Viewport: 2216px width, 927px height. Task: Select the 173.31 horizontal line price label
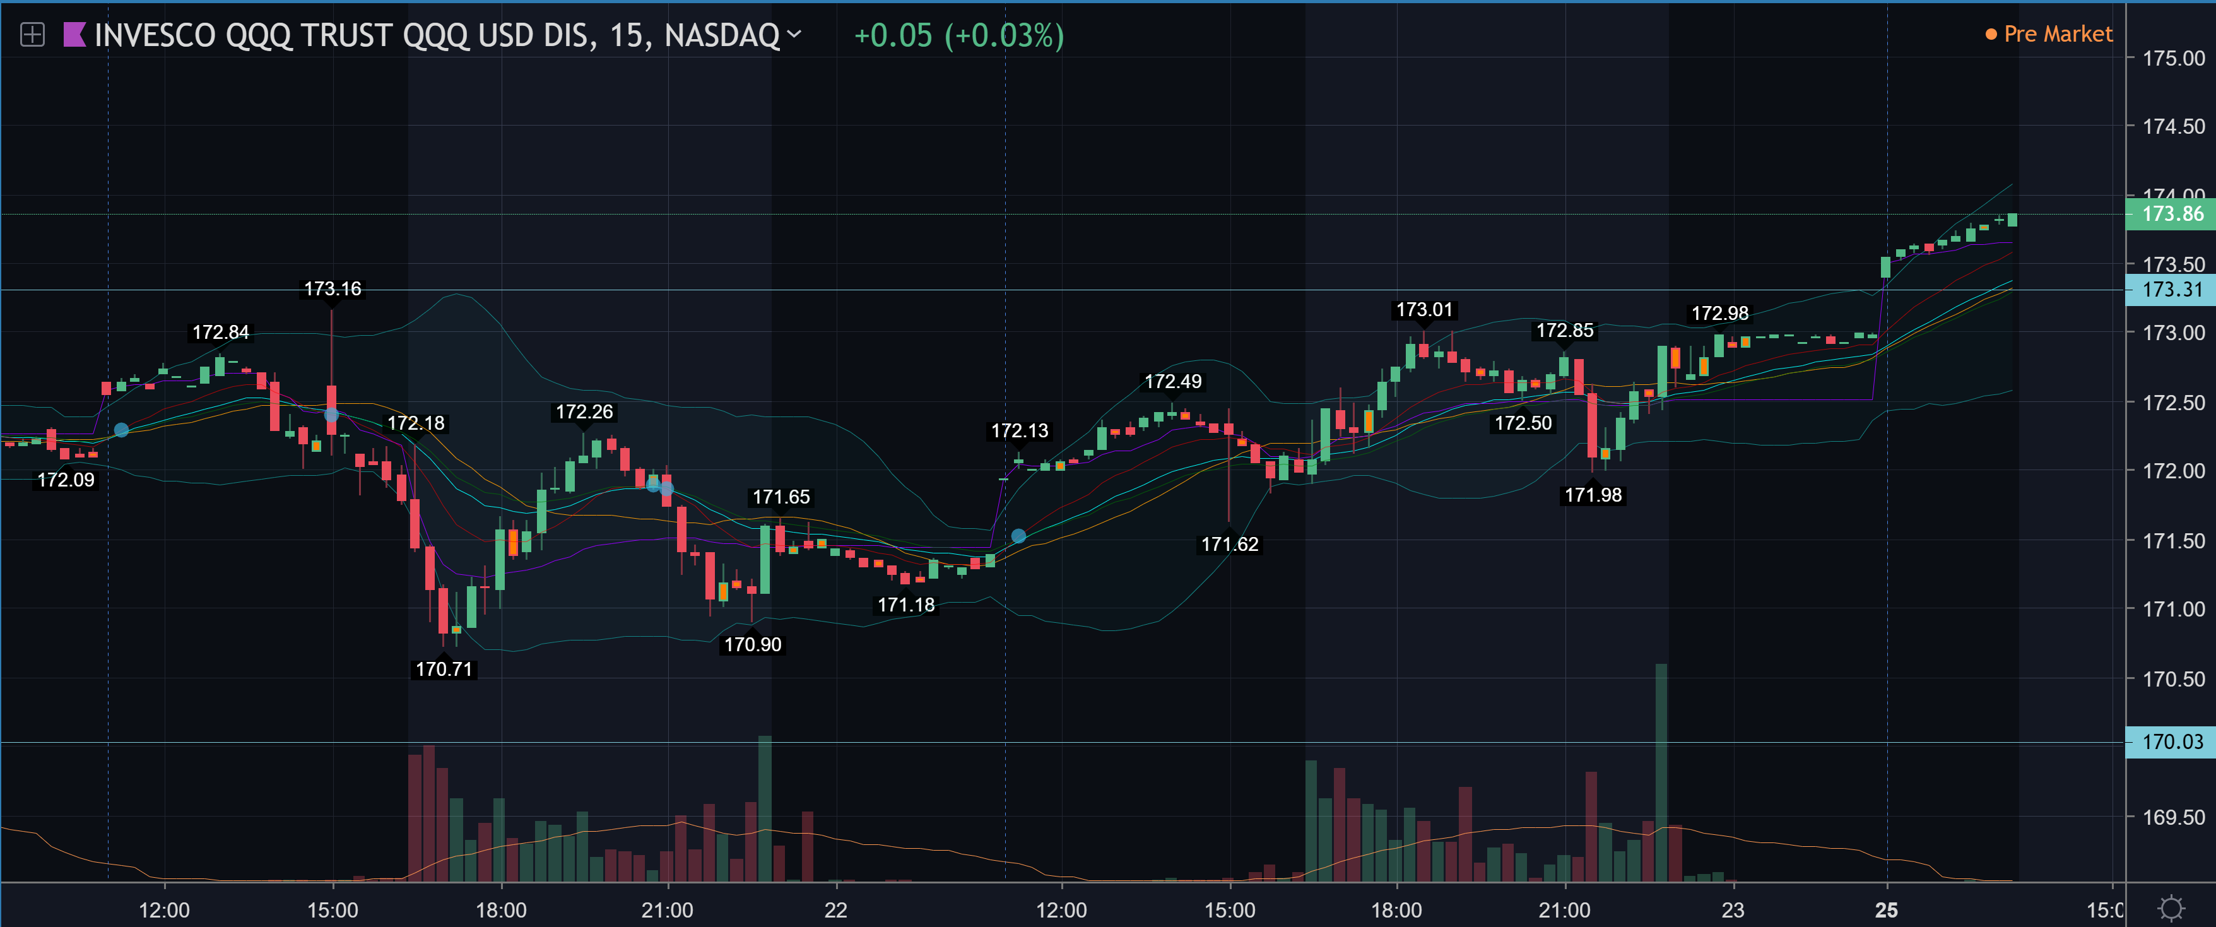coord(2171,289)
